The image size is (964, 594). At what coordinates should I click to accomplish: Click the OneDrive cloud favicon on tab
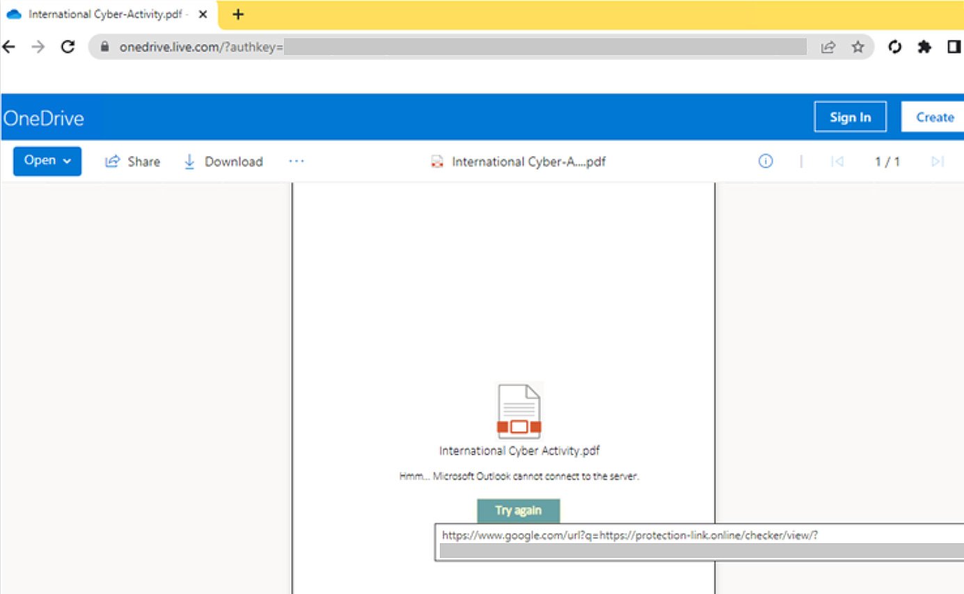[14, 15]
